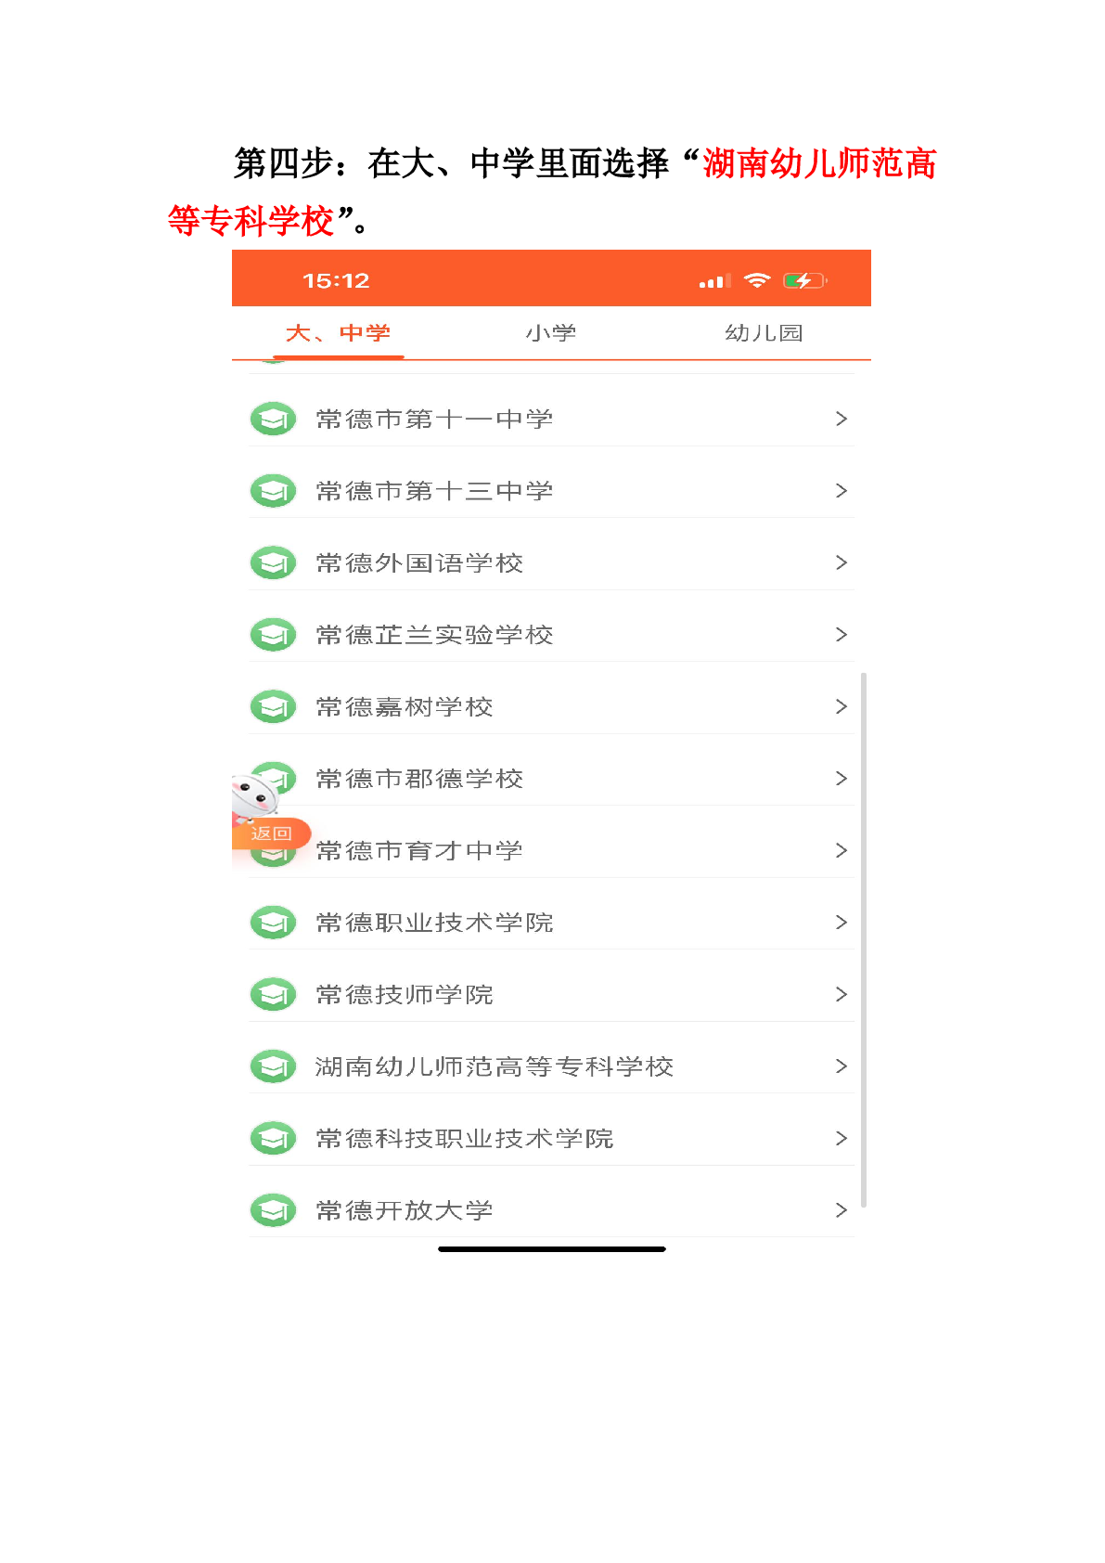Image resolution: width=1105 pixels, height=1563 pixels.
Task: Click the school icon beside 常德开放大学
Action: (273, 1210)
